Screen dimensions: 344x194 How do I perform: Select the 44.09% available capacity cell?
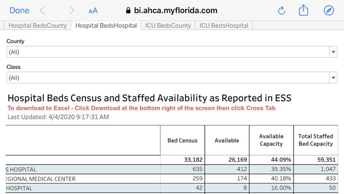(x=281, y=160)
